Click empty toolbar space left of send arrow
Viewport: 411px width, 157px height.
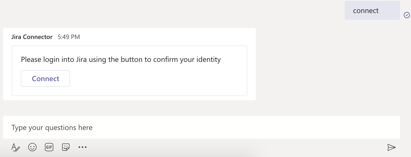(x=235, y=147)
